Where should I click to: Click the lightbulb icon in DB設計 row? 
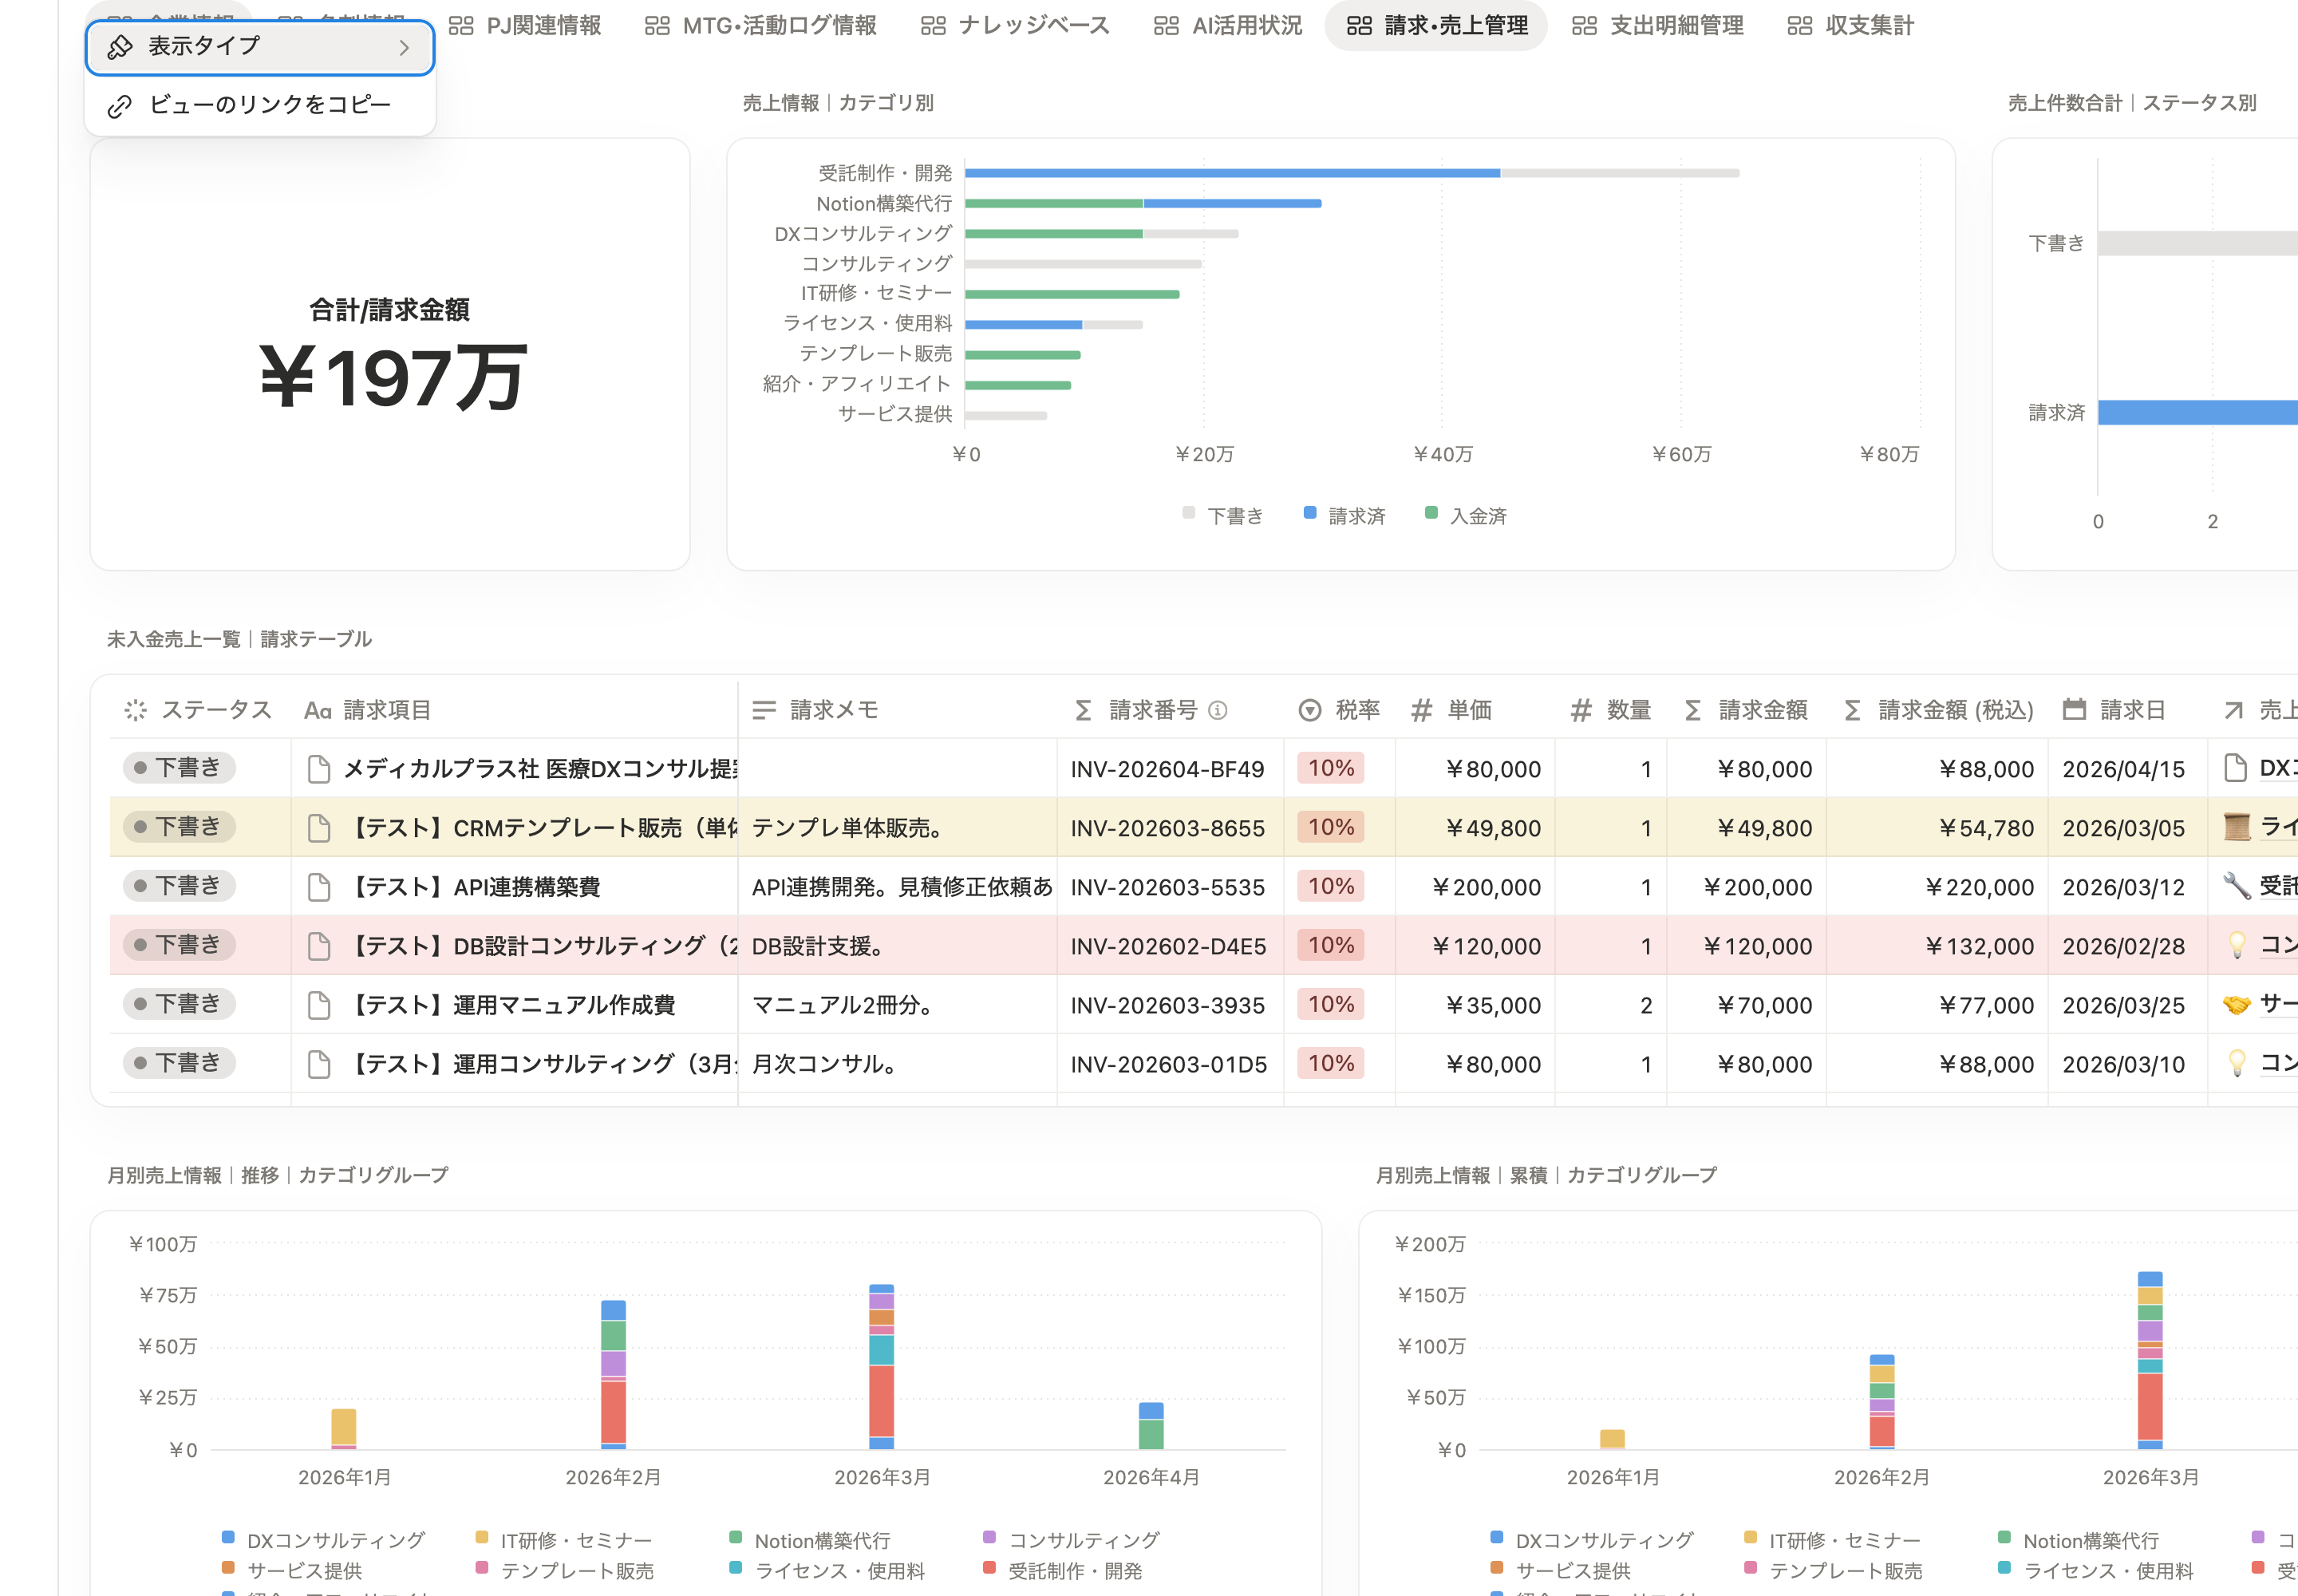pyautogui.click(x=2237, y=946)
